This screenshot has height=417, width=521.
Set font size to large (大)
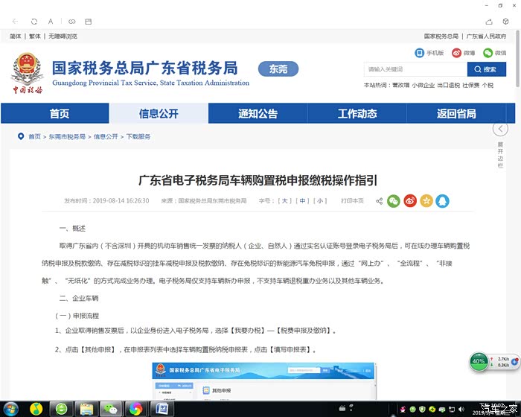coord(285,201)
